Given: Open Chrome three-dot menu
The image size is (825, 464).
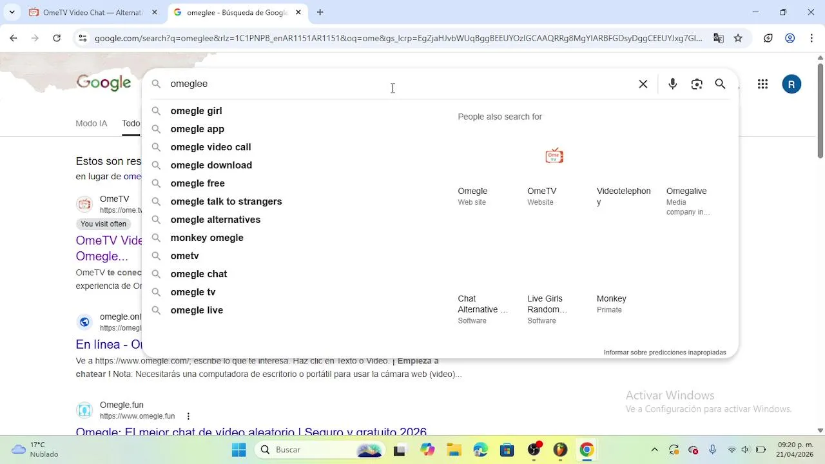Looking at the screenshot, I should 811,38.
